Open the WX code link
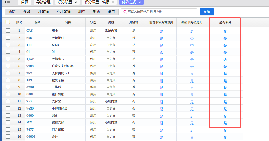This screenshot has height=141, width=269. pyautogui.click(x=29, y=122)
